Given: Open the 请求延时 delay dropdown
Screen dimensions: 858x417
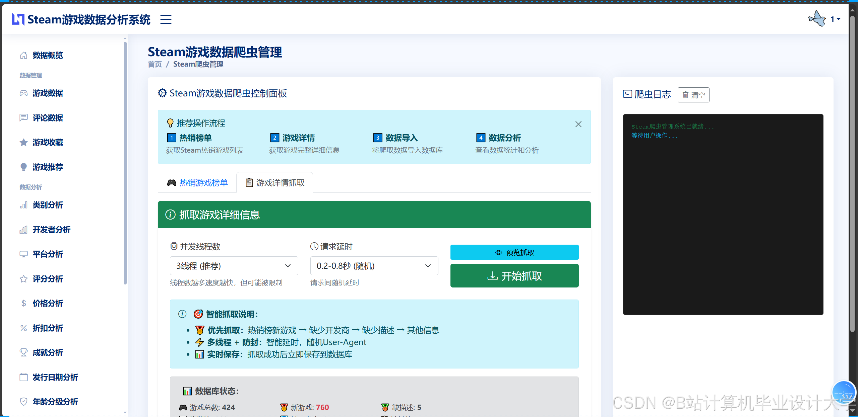Looking at the screenshot, I should (374, 265).
